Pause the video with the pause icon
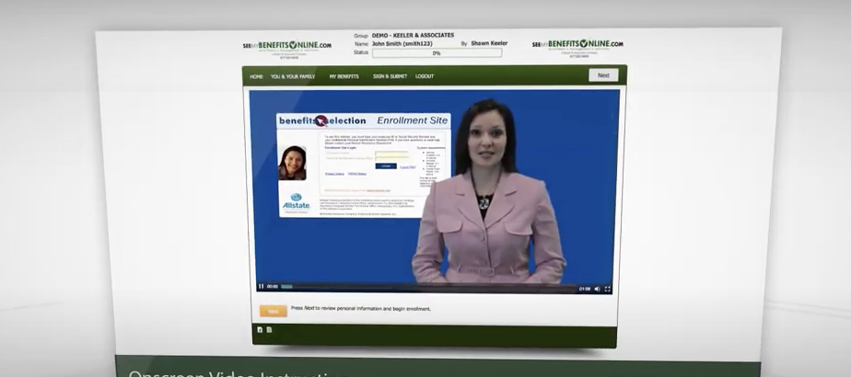851x377 pixels. pyautogui.click(x=261, y=287)
